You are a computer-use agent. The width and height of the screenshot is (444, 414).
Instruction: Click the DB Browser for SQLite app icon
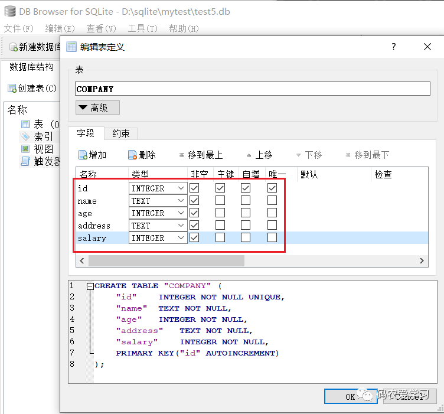point(10,11)
